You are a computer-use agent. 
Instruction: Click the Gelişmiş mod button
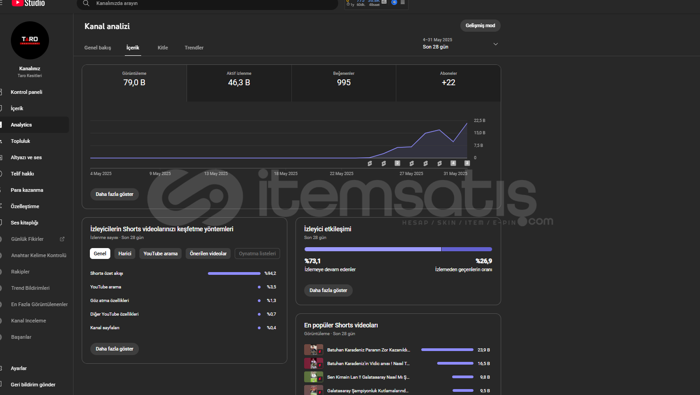coord(480,25)
